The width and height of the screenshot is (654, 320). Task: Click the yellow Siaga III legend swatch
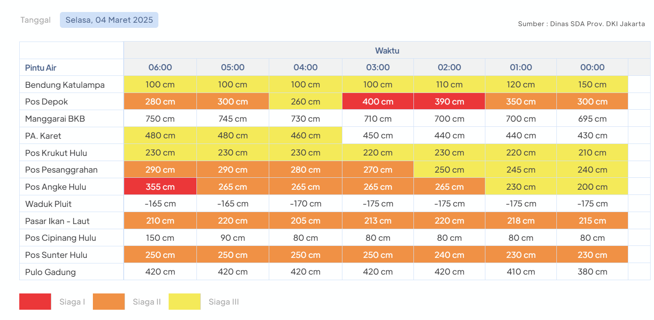[184, 302]
